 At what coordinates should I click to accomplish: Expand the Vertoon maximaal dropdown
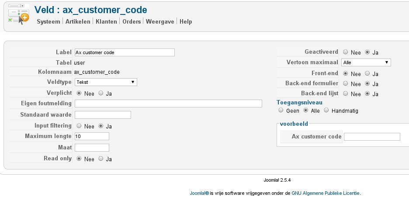click(366, 62)
